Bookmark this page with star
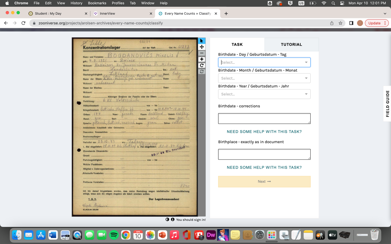This screenshot has height=244, width=391. (340, 23)
